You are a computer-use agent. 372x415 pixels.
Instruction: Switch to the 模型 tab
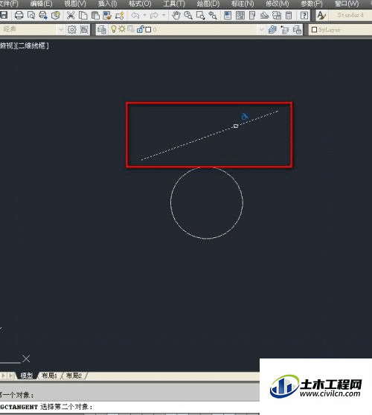(x=27, y=376)
